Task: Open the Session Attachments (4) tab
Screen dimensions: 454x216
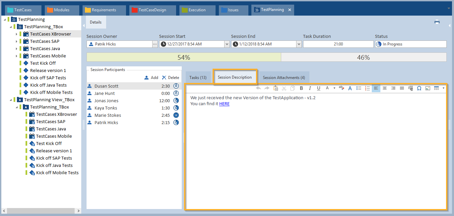Action: pyautogui.click(x=284, y=78)
